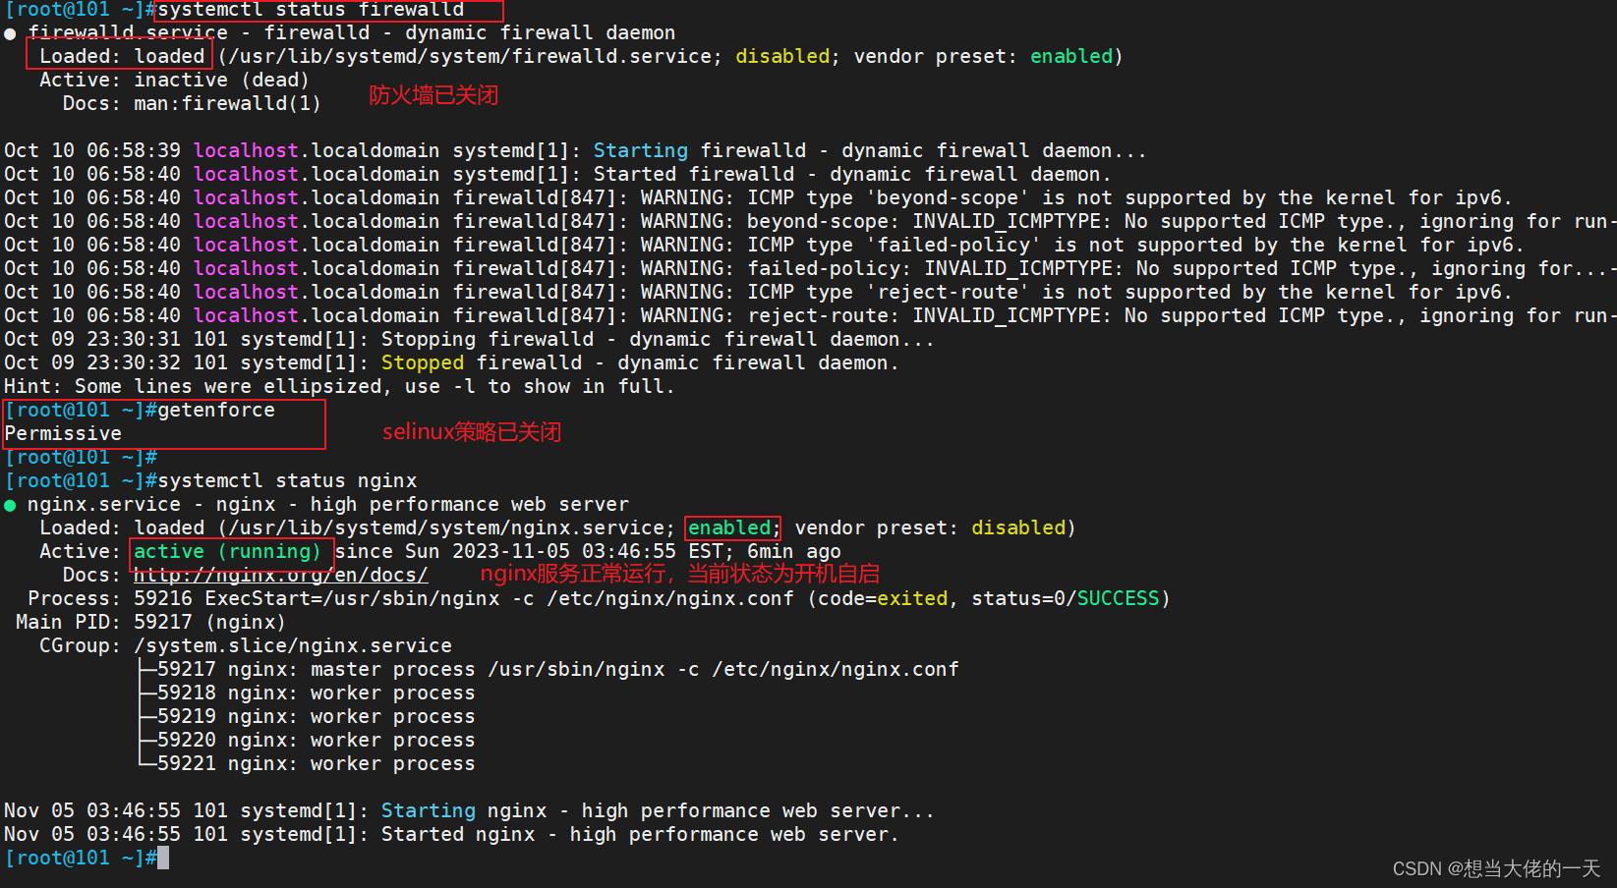Click the 'Main PID: 59217 (nginx)' line
The image size is (1617, 888).
(150, 622)
